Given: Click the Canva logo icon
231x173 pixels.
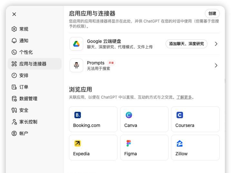Looking at the screenshot, I should coord(129,115).
